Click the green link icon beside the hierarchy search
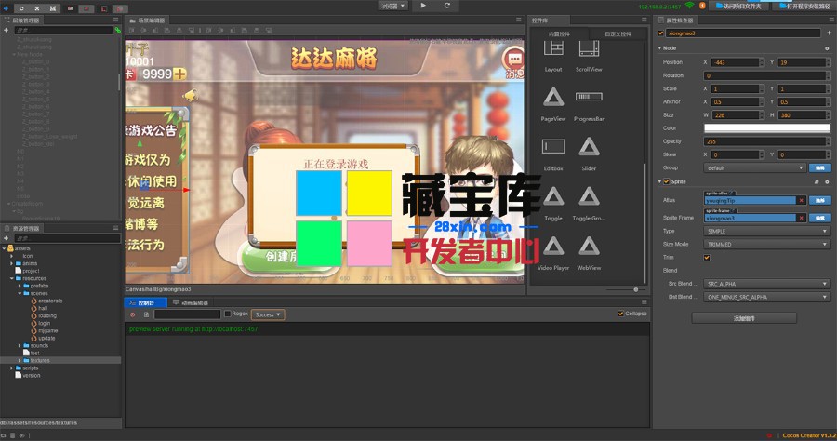Screen dimensions: 837x441 point(118,31)
